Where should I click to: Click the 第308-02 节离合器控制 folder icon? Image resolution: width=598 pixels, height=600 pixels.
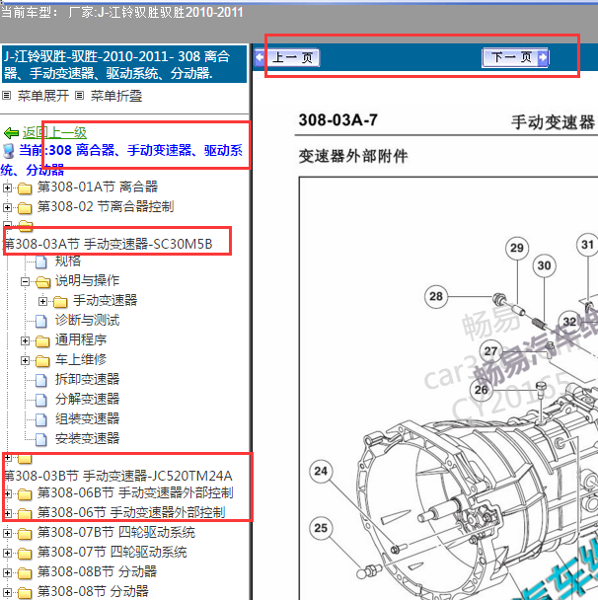[x=25, y=208]
